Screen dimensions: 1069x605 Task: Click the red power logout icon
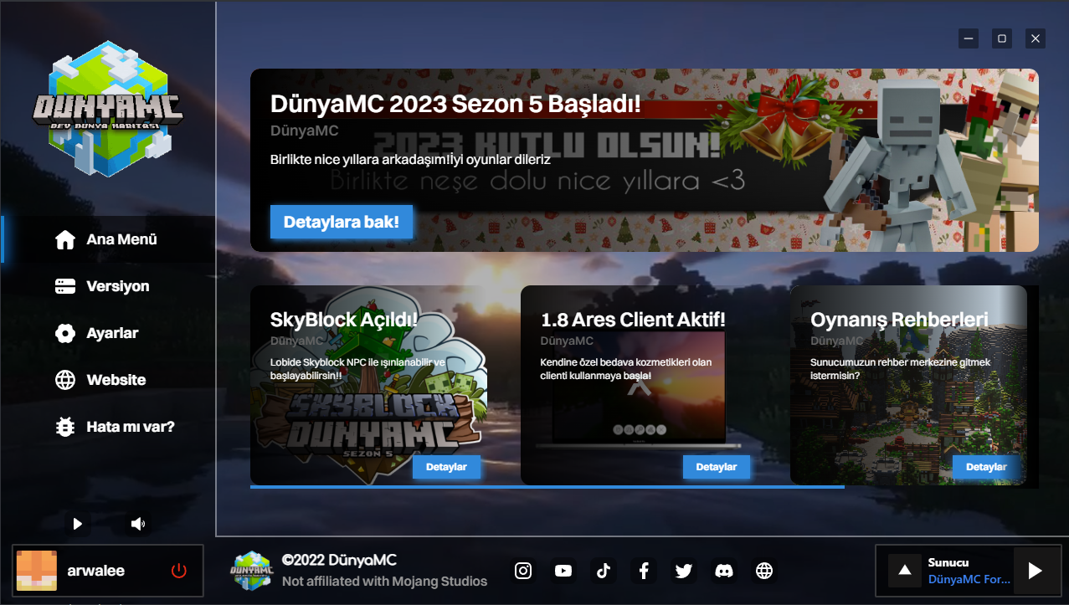(178, 571)
